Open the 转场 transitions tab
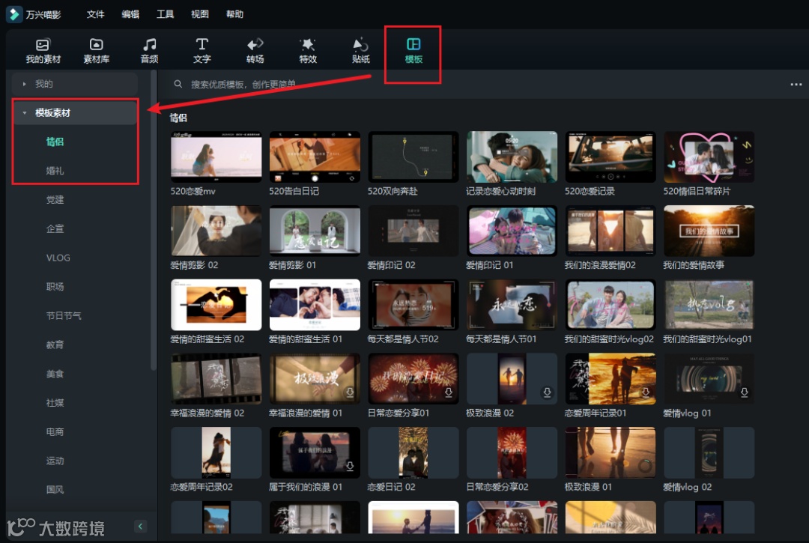The width and height of the screenshot is (809, 543). click(255, 50)
